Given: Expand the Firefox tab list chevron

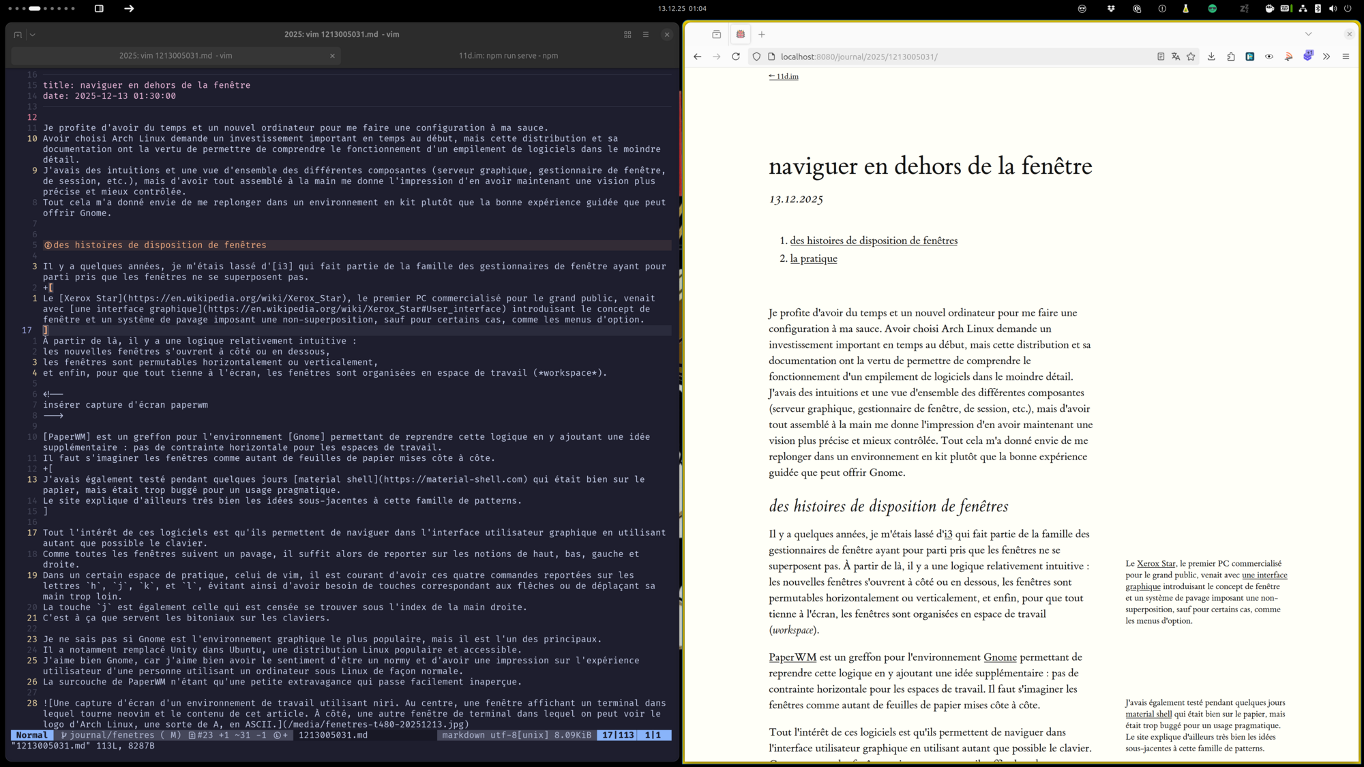Looking at the screenshot, I should click(1308, 33).
